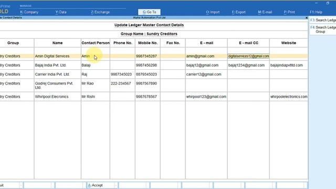
Task: Click F4: Search Ledger Group button
Action: click(x=323, y=29)
